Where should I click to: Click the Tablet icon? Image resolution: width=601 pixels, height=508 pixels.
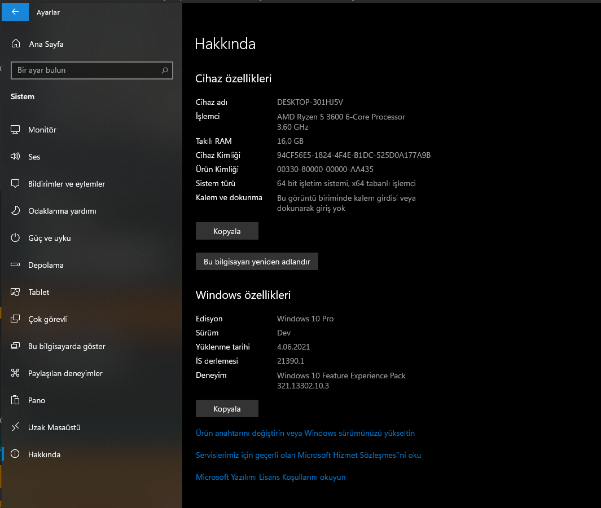tap(15, 292)
